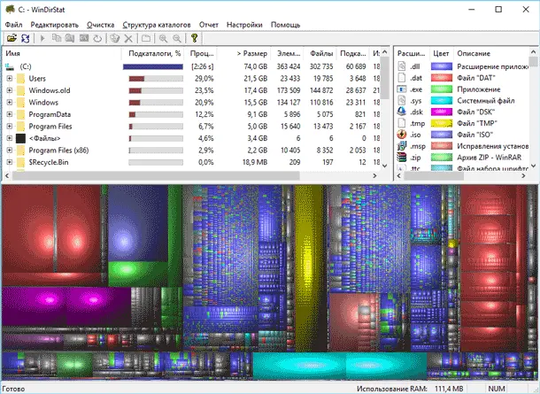Sort by the Цвет column header

tap(441, 53)
